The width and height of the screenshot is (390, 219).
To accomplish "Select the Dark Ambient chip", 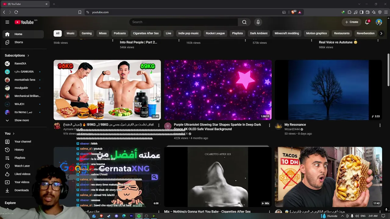I will click(259, 33).
